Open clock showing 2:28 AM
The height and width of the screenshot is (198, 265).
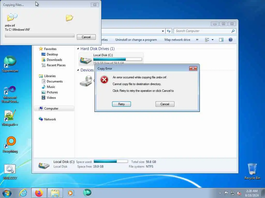[x=252, y=193]
